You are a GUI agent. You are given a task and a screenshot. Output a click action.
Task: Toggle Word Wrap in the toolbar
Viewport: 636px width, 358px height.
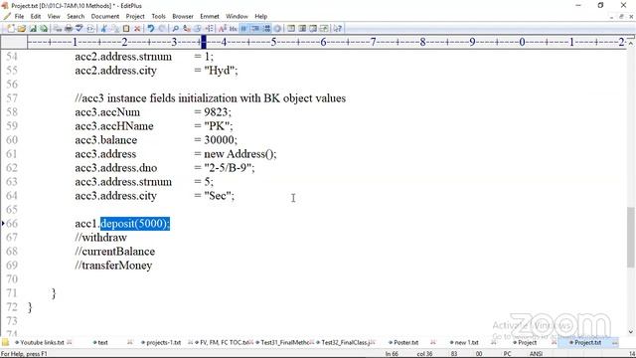click(x=243, y=29)
